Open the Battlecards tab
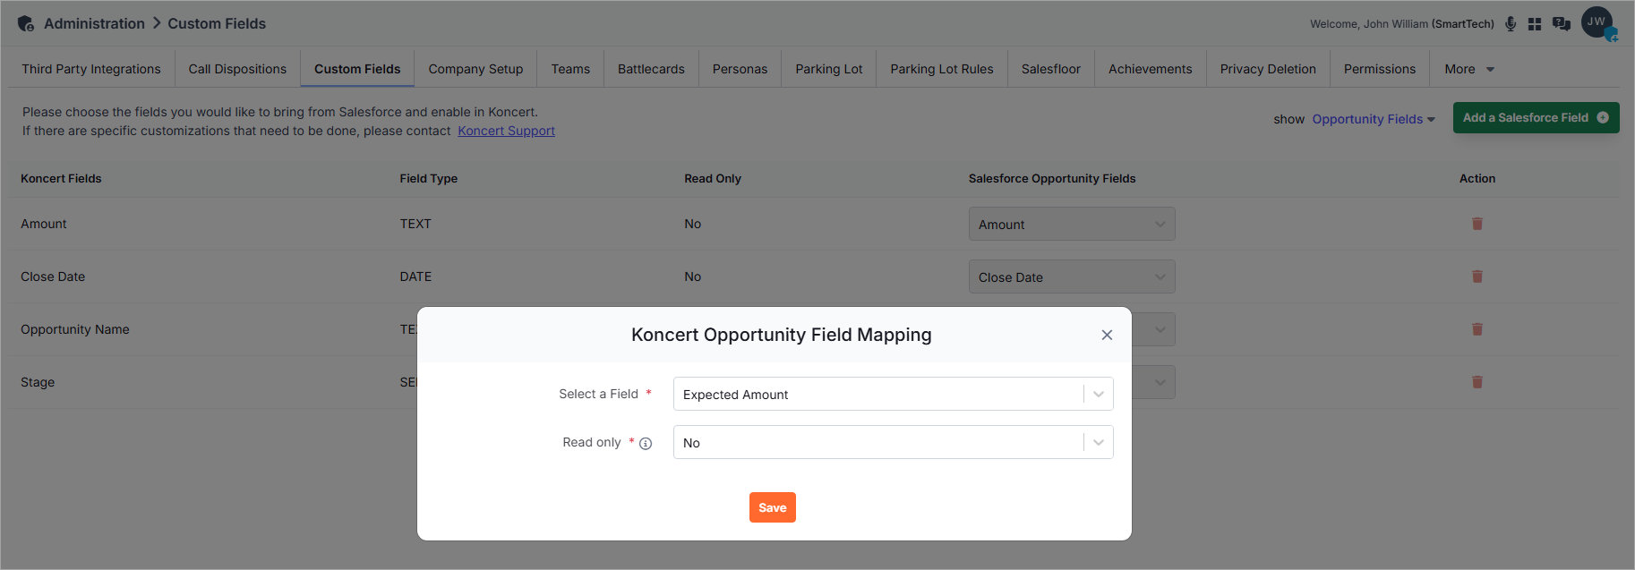 click(651, 69)
